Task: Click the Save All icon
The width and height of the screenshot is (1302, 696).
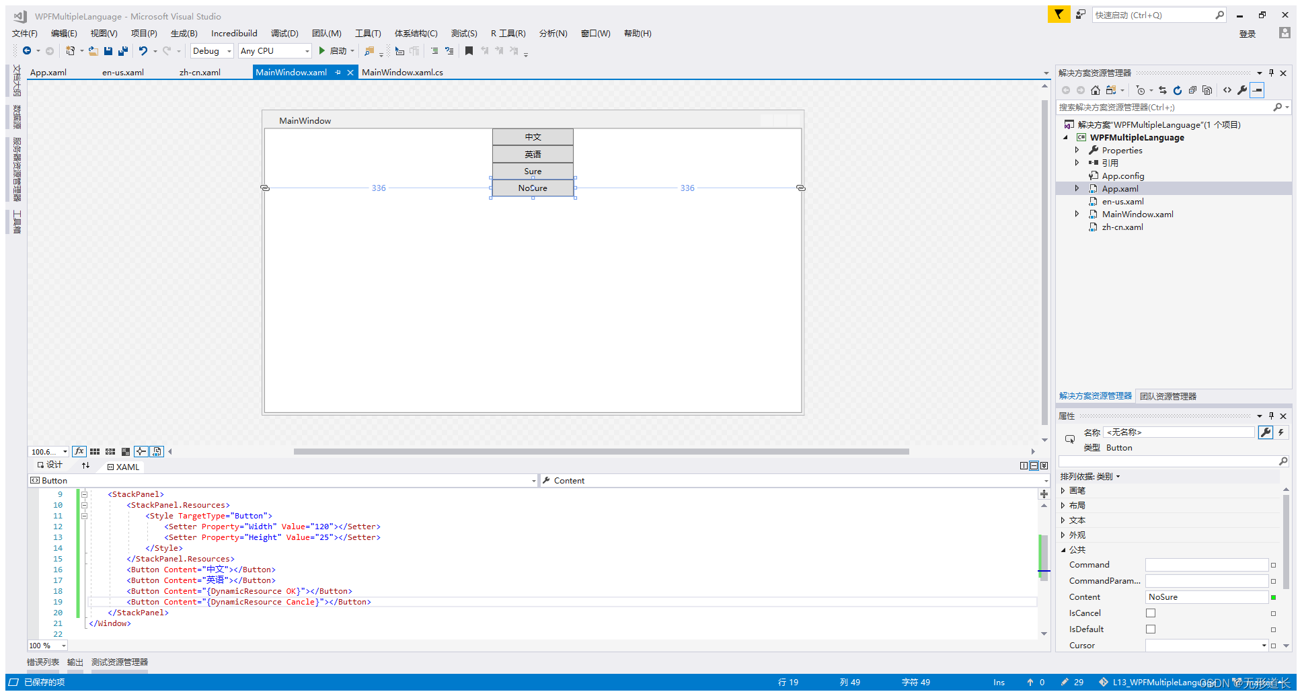Action: (x=122, y=51)
